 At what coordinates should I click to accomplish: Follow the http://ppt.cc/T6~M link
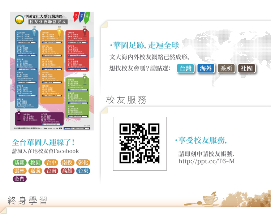coord(207,161)
